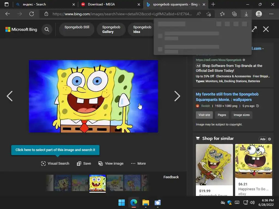This screenshot has height=209, width=279.
Task: Reload the page with refresh icon
Action: point(32,14)
